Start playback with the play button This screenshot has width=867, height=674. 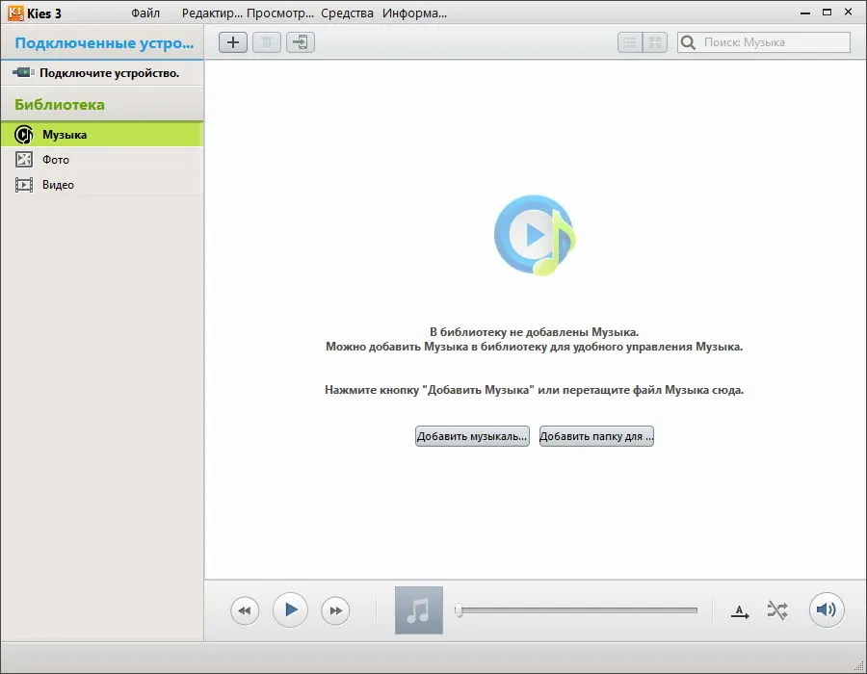click(x=290, y=609)
